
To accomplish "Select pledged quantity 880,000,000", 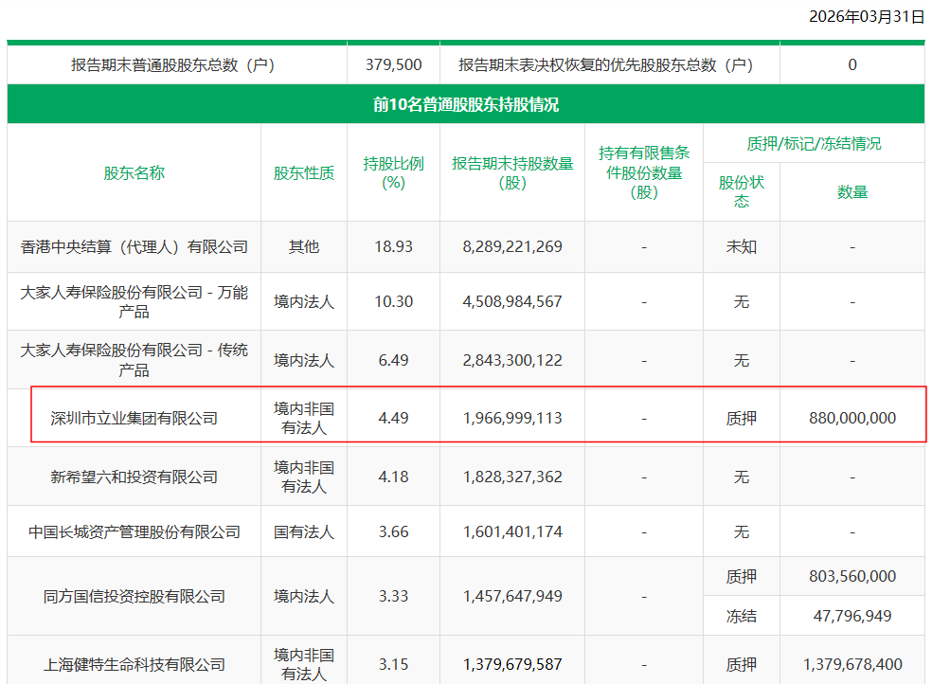I will point(852,419).
